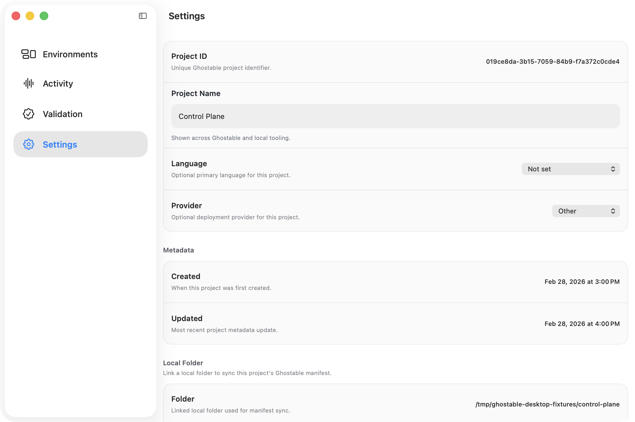Screen dimensions: 635x422
Task: Open the Validation page
Action: [63, 114]
